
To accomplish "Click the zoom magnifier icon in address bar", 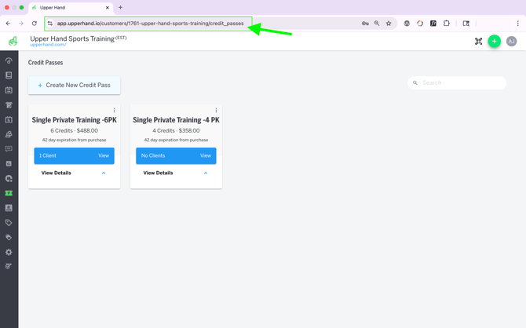I will pyautogui.click(x=377, y=24).
